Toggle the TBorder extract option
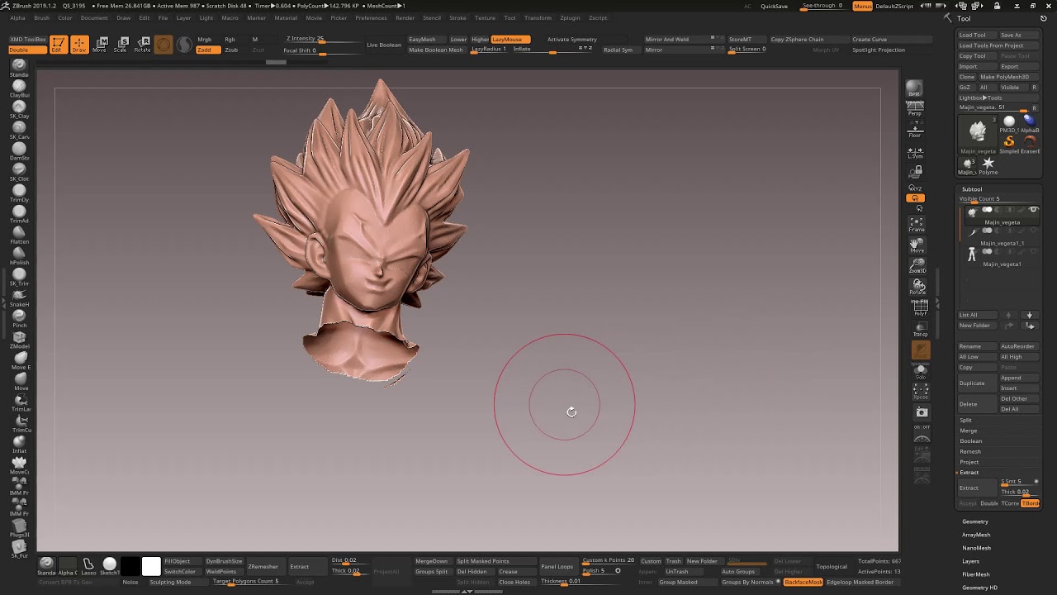Screen dimensions: 1057x595 pos(1030,503)
